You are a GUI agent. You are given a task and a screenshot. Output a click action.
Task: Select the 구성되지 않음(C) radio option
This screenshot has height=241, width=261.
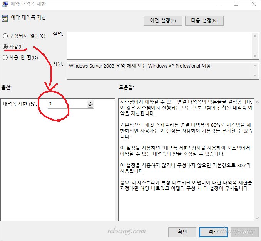tap(5, 36)
